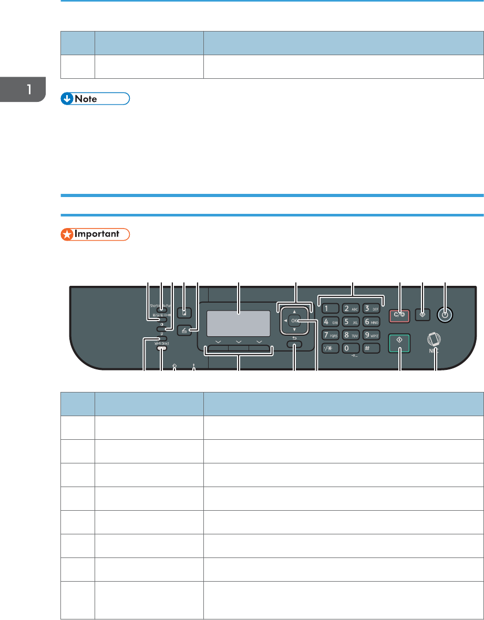Select the density key with half-circle icon
The width and height of the screenshot is (484, 620).
162,329
